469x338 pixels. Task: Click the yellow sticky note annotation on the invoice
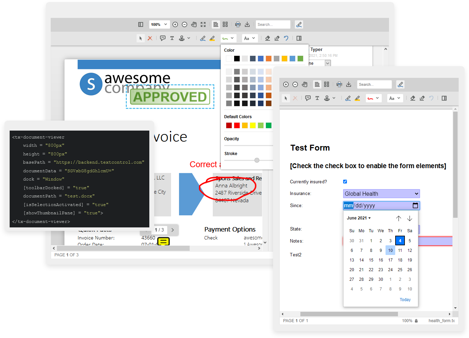[164, 242]
